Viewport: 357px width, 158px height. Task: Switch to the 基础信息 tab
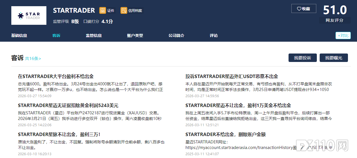click(x=19, y=35)
